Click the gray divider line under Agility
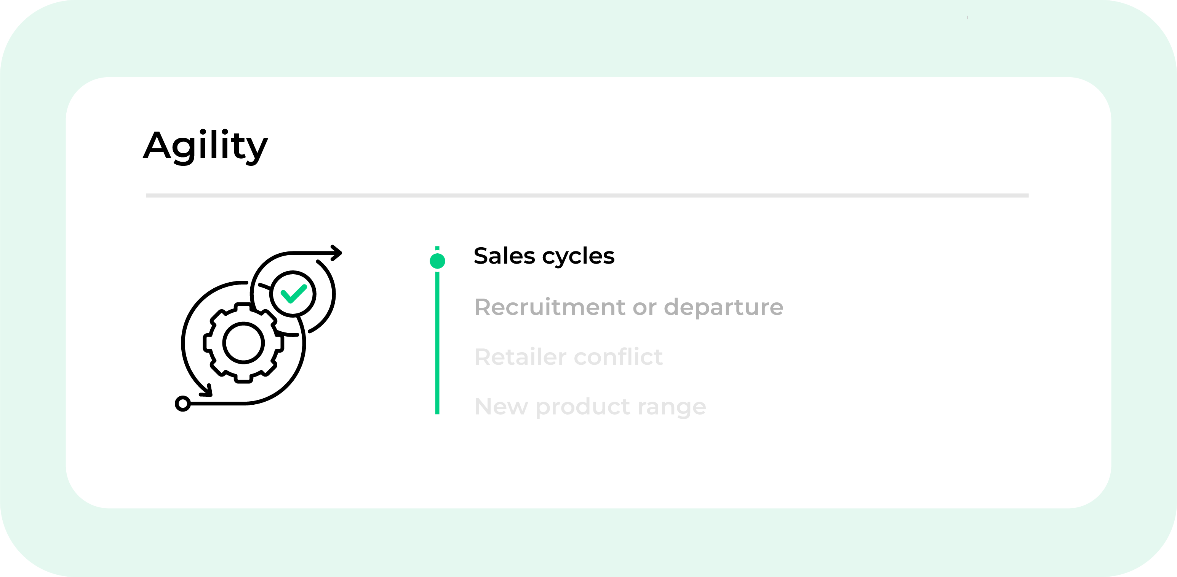1177x577 pixels. coord(587,196)
